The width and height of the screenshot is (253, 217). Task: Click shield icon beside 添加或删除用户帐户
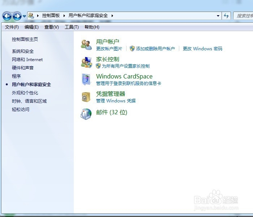(132, 48)
